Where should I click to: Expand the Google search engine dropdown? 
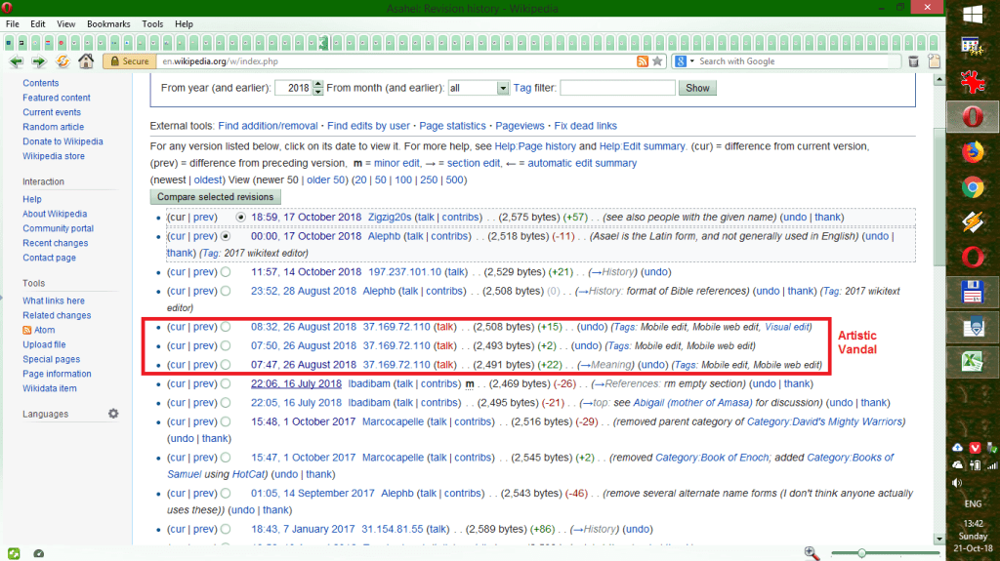click(691, 61)
